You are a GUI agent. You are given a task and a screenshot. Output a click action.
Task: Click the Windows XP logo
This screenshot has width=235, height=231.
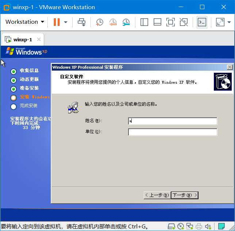pyautogui.click(x=26, y=51)
